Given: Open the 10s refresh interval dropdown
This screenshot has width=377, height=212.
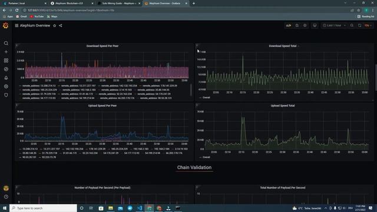Looking at the screenshot, I should (368, 25).
